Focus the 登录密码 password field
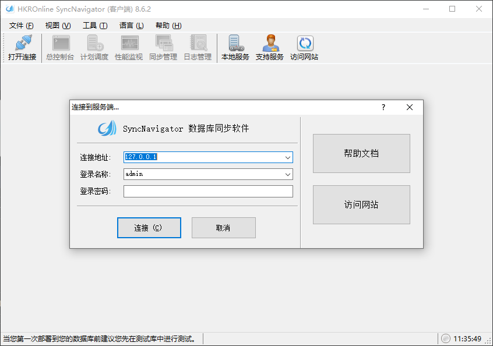This screenshot has height=346, width=493. 208,192
